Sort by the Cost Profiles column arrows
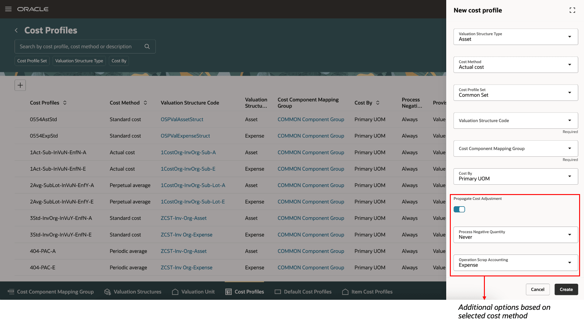Viewport: 584px width, 325px height. coord(65,103)
